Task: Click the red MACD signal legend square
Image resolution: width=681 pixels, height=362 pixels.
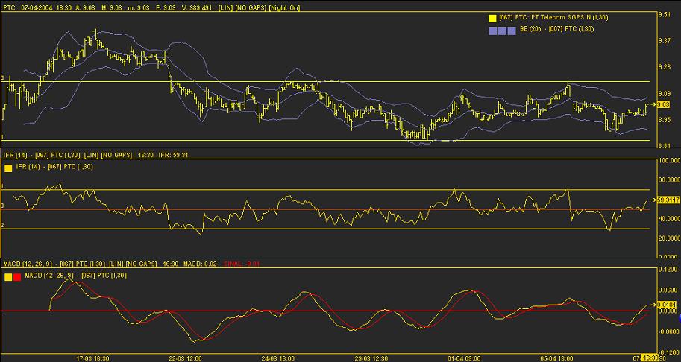Action: pyautogui.click(x=17, y=277)
